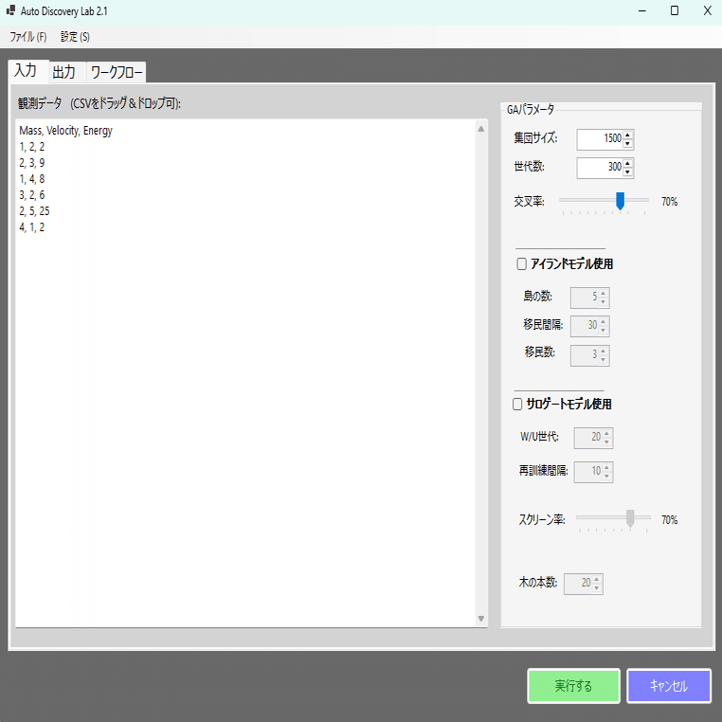Increase 再訓練間隔 with up arrow

[607, 467]
